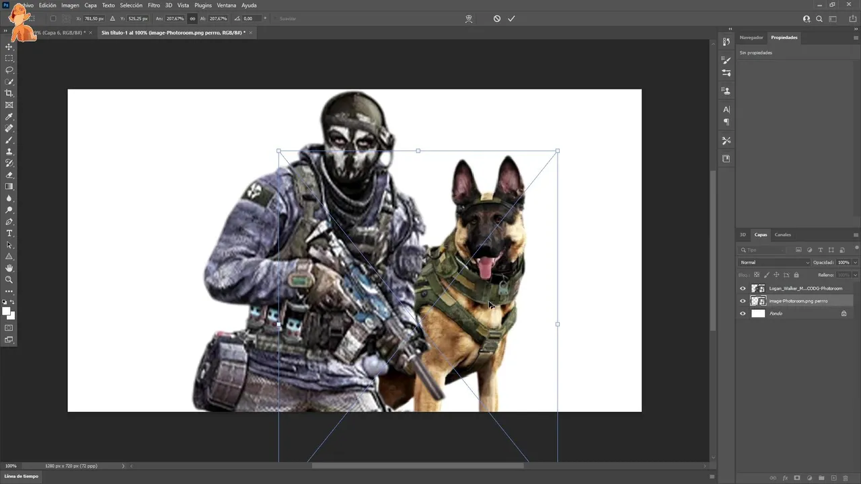Select the Eyedropper tool
Image resolution: width=861 pixels, height=484 pixels.
[x=9, y=117]
